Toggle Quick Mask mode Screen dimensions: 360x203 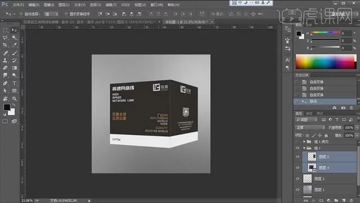pyautogui.click(x=5, y=121)
